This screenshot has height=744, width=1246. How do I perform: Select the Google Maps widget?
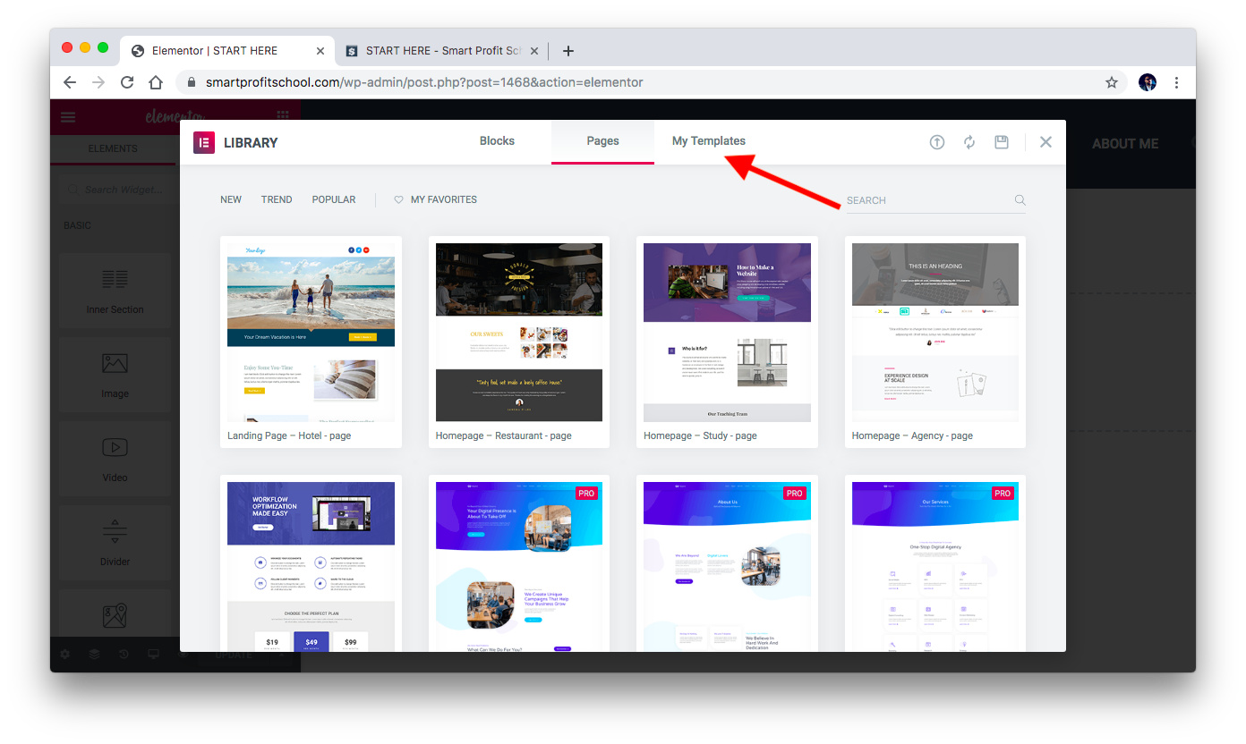point(115,615)
